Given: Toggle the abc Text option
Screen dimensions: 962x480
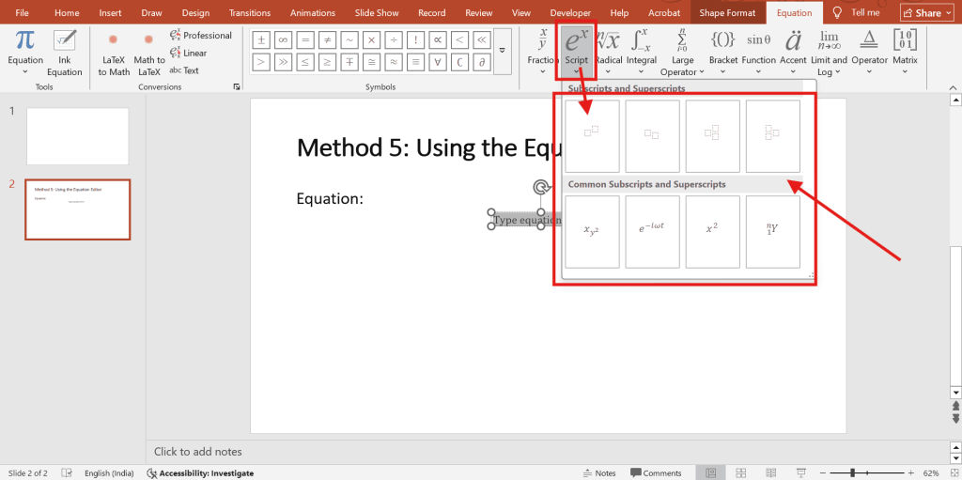Looking at the screenshot, I should (184, 70).
